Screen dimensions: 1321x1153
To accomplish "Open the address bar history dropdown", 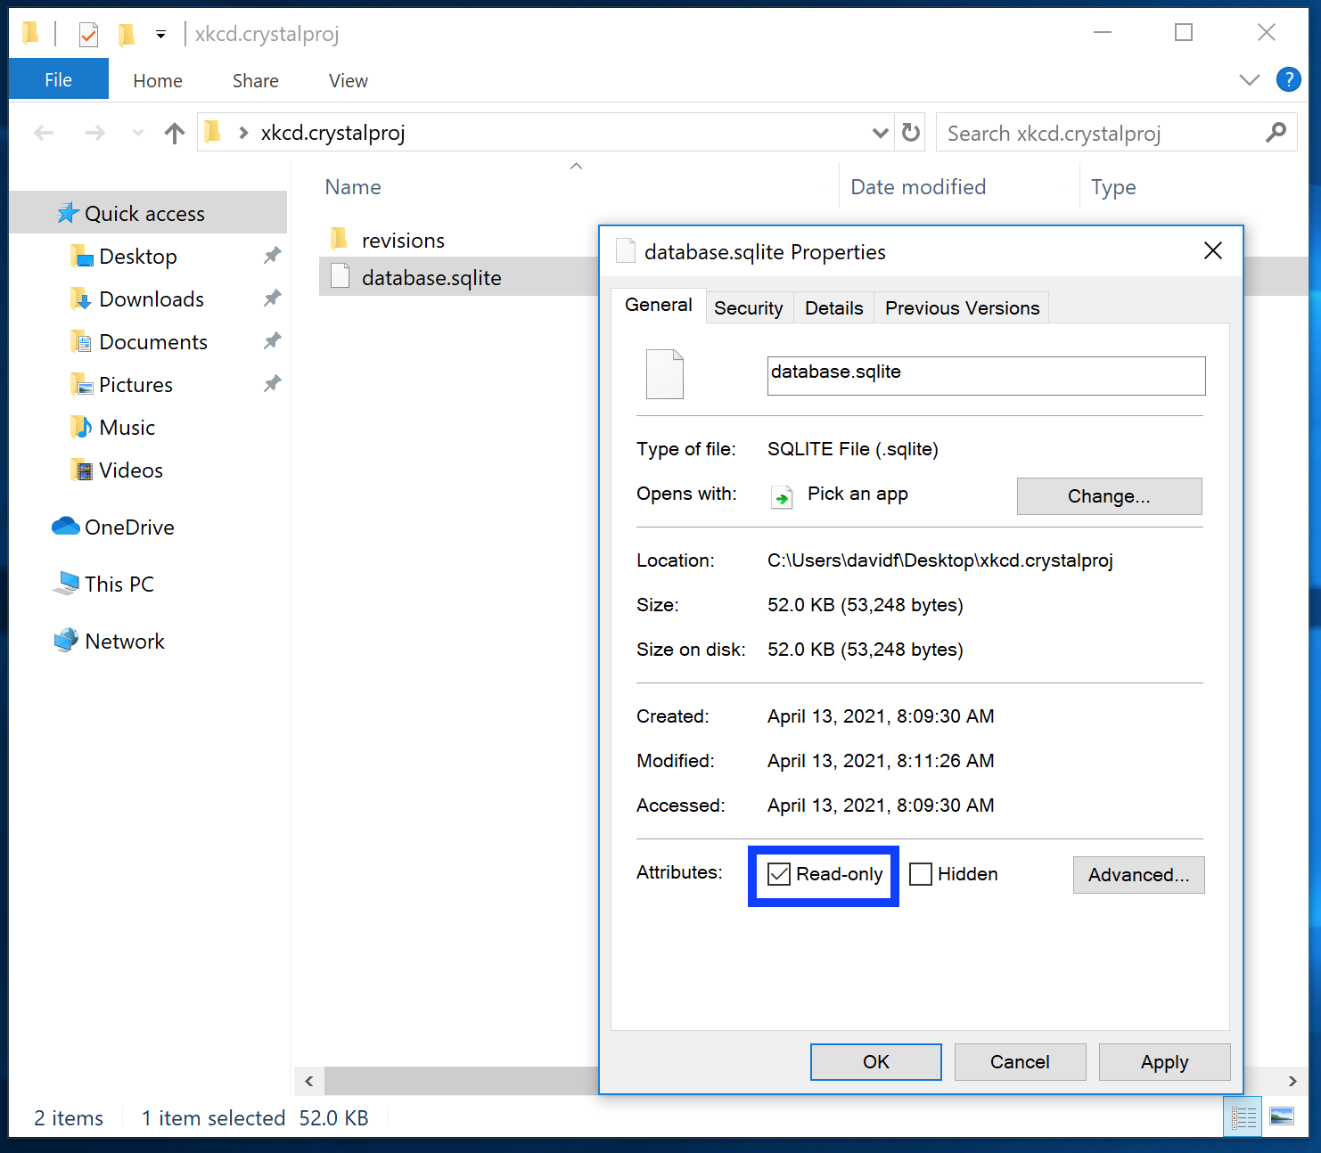I will (x=880, y=134).
